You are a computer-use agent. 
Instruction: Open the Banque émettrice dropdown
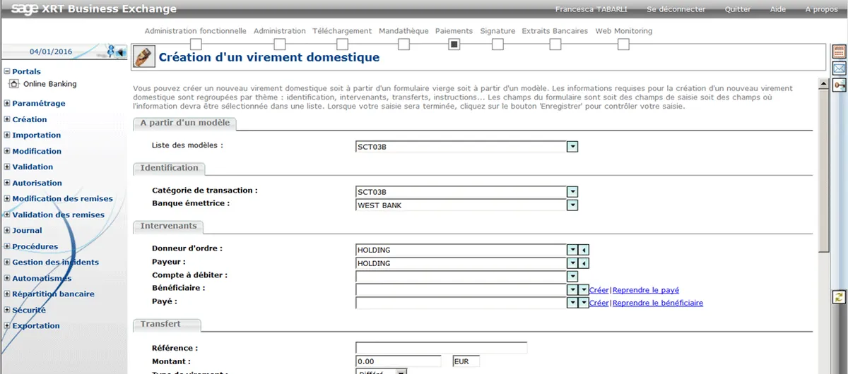tap(572, 205)
